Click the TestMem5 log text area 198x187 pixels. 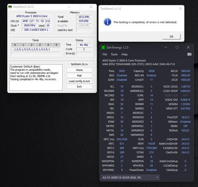pos(36,77)
